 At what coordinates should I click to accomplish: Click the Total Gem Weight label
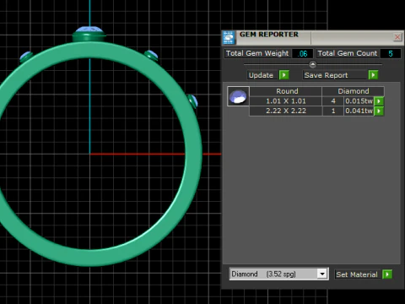point(257,53)
